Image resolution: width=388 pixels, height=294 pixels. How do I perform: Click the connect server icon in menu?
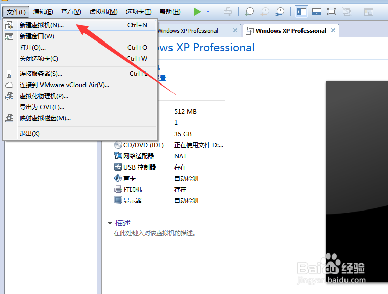click(x=9, y=73)
